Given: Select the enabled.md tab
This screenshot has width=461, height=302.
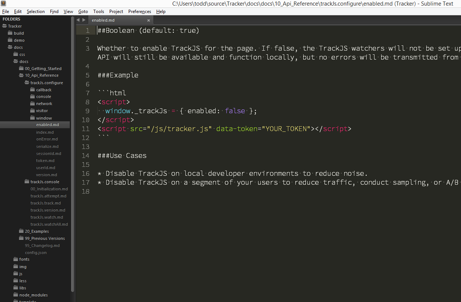Looking at the screenshot, I should tap(120, 20).
